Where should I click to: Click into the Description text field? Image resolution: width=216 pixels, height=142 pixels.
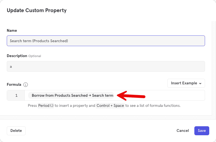106,66
